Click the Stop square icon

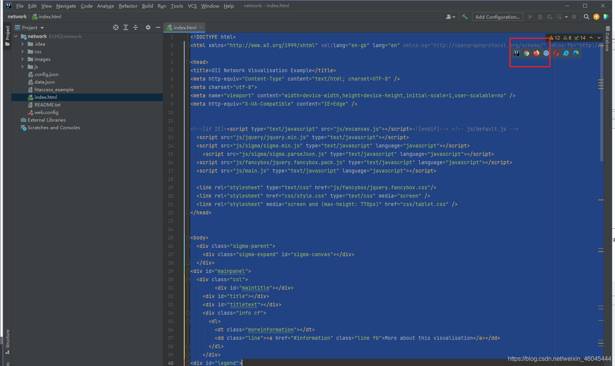[574, 17]
